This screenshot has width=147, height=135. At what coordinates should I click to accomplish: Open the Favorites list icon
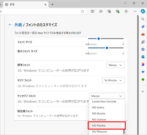(x=101, y=11)
